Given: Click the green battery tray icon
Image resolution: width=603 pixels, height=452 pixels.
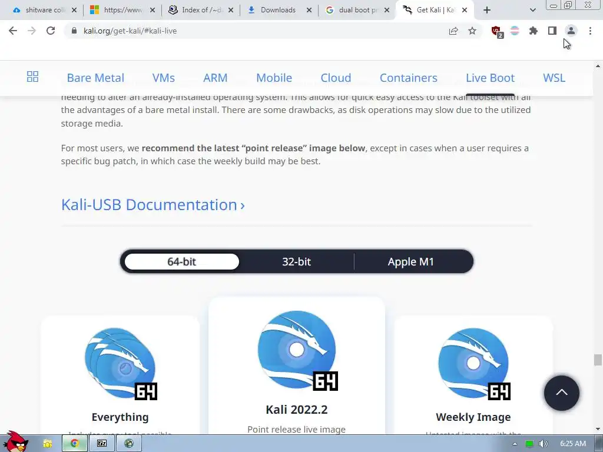Looking at the screenshot, I should coord(529,444).
